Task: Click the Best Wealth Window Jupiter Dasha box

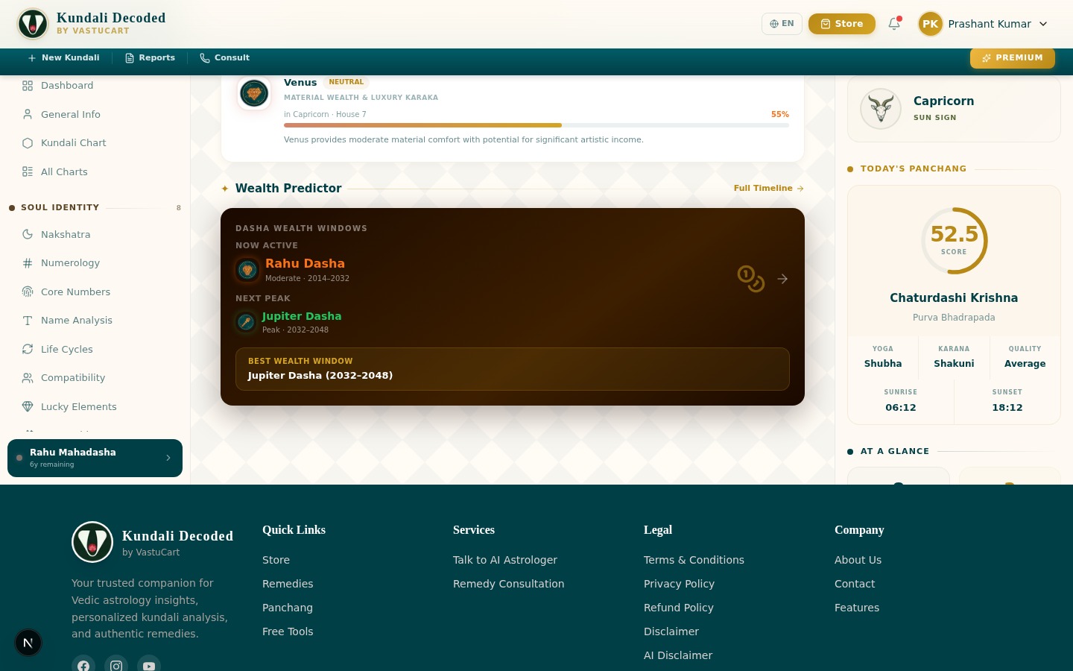Action: [x=512, y=369]
